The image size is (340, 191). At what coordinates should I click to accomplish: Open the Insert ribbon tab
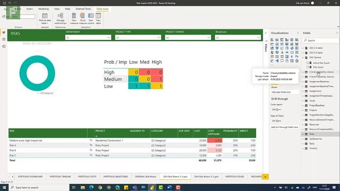pos(30,9)
